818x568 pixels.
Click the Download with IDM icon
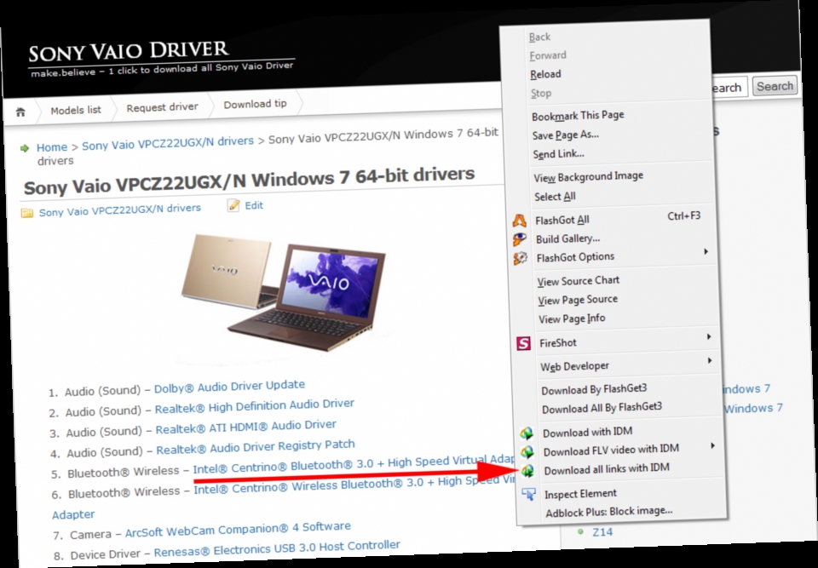point(527,433)
